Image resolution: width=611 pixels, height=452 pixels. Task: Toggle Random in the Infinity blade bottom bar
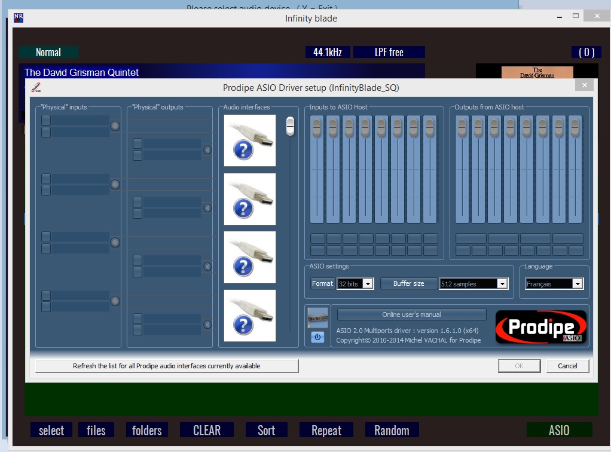(392, 430)
